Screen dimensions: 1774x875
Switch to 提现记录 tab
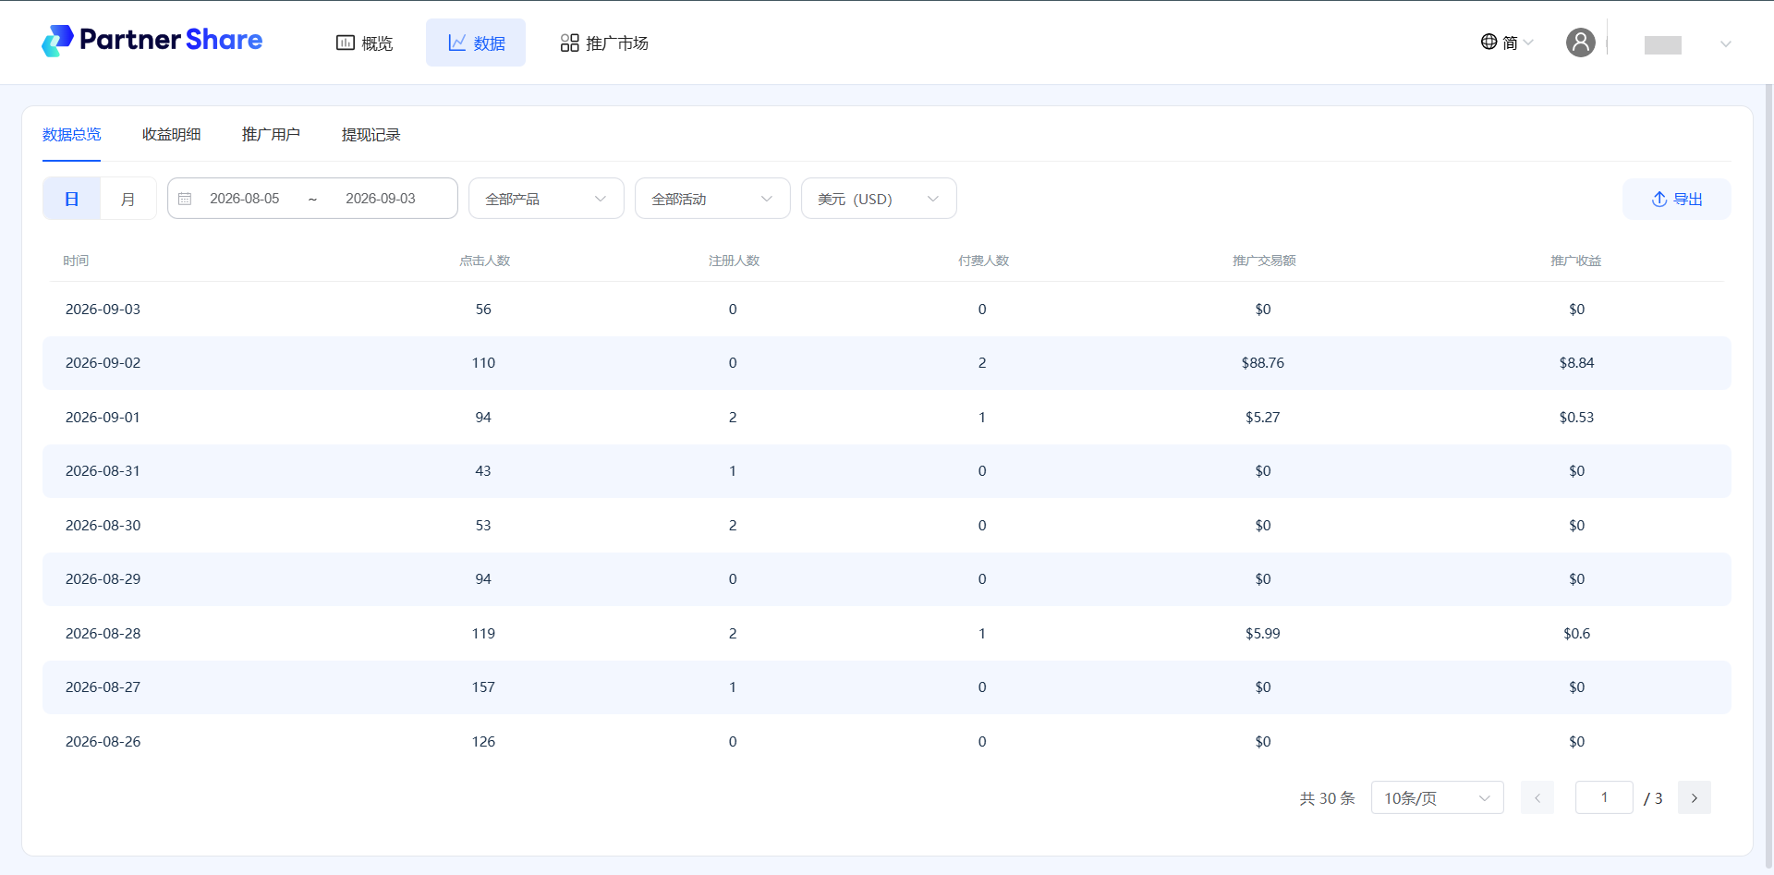[x=371, y=135]
